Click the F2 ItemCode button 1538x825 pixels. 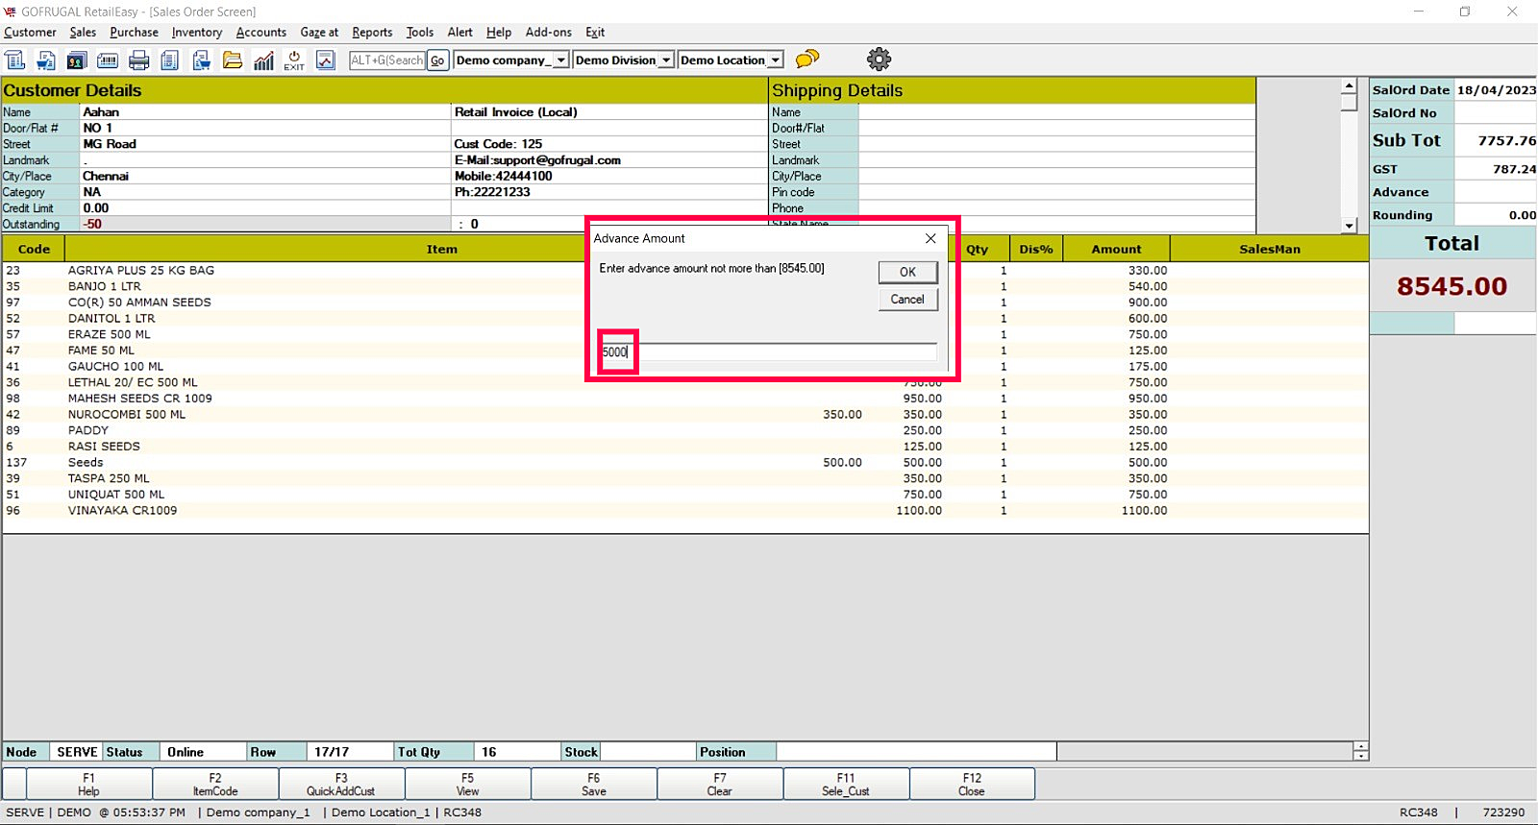[x=215, y=785]
